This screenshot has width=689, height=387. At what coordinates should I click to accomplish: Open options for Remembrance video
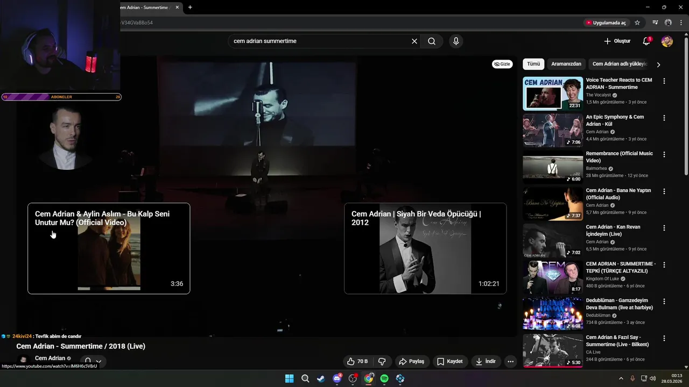click(664, 154)
